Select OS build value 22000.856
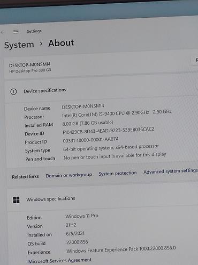The image size is (198, 265). [77, 242]
